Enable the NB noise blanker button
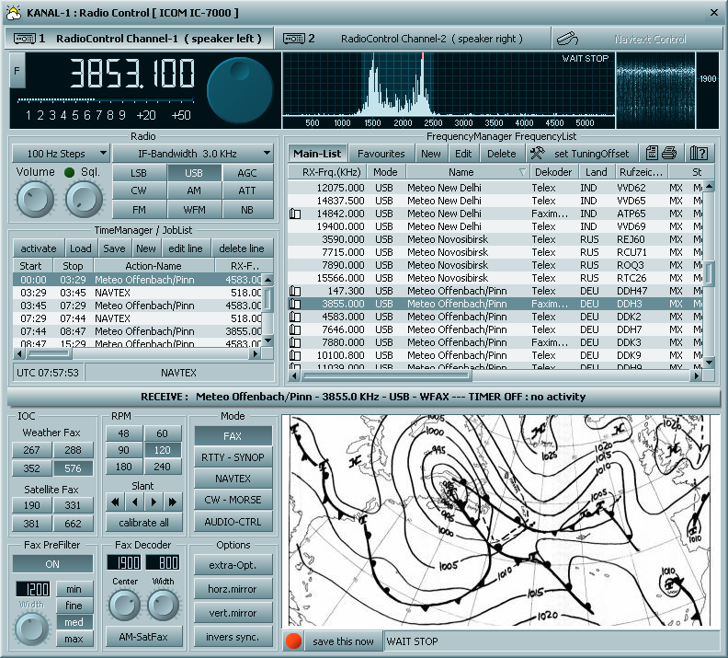Image resolution: width=728 pixels, height=658 pixels. click(247, 210)
